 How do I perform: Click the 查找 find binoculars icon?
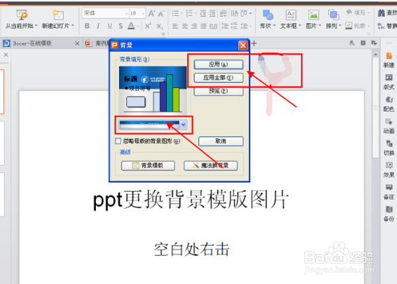tap(381, 13)
